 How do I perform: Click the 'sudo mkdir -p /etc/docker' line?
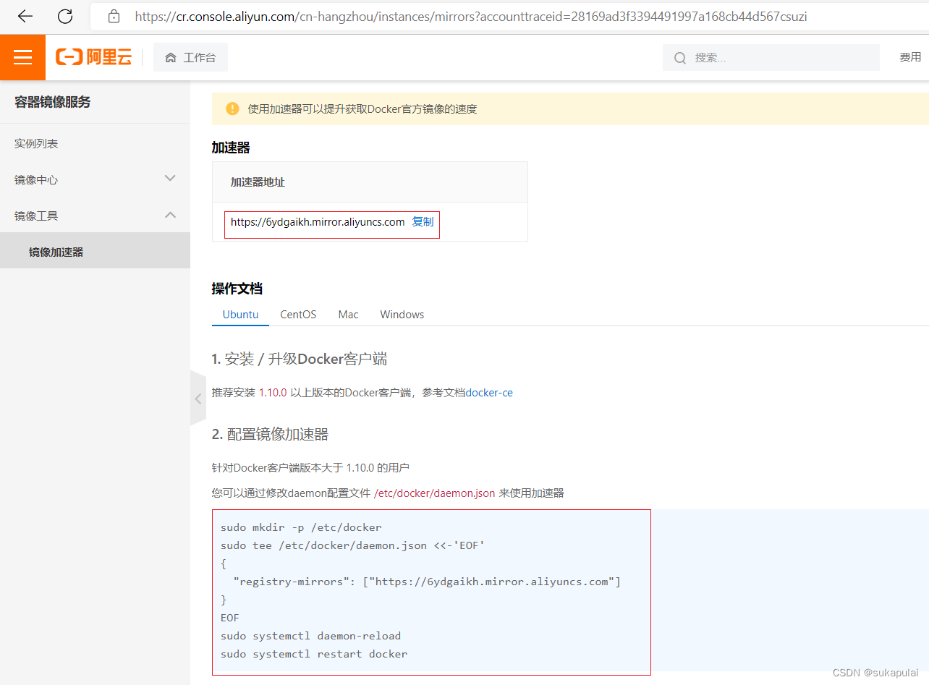click(301, 527)
